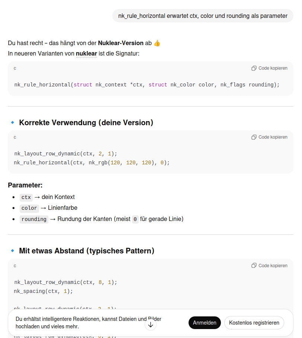Screen dimensions: 302x338
Task: Click nk_rule_horizontal signature code line
Action: tap(147, 85)
